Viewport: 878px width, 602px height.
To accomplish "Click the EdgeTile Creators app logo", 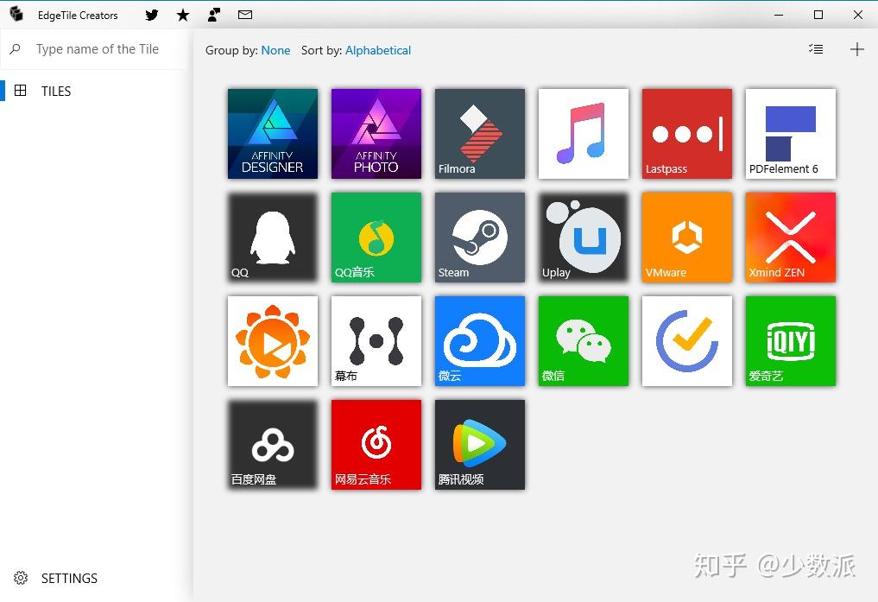I will click(16, 14).
